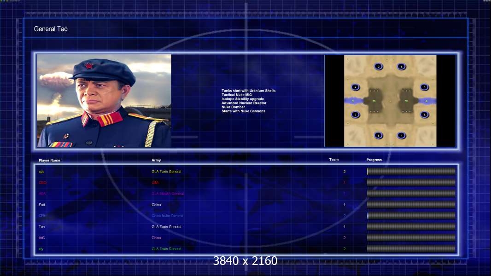Select player name "ely"
This screenshot has height=276, width=491.
41,249
